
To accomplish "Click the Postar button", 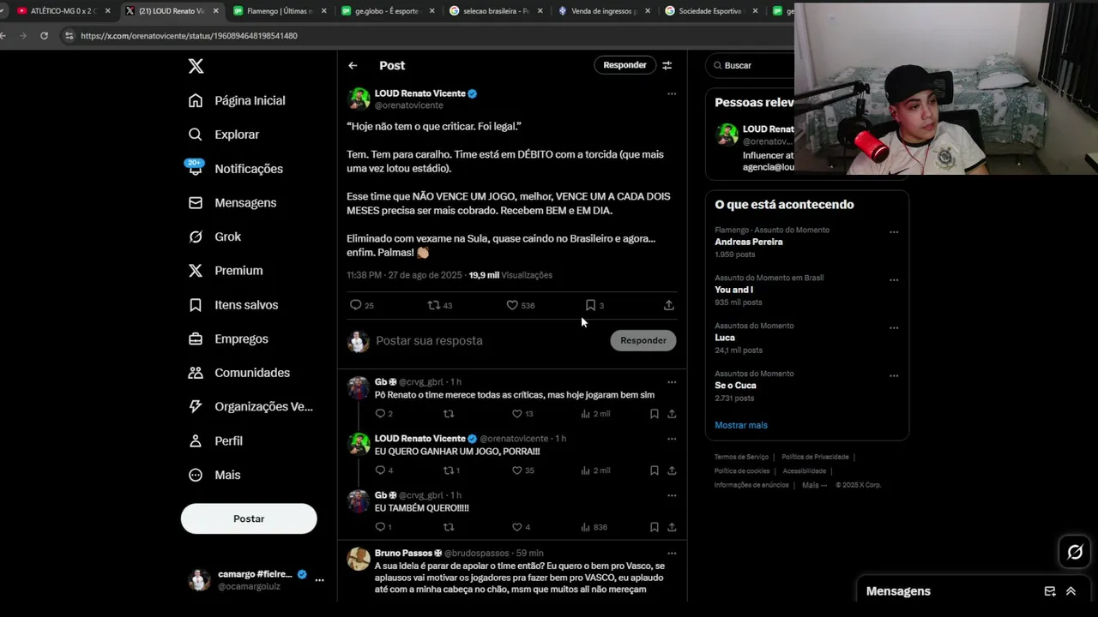I will [249, 518].
